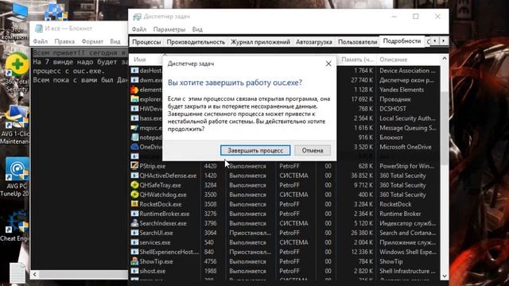Click Диспетчер задач title bar icon
Image resolution: width=509 pixels, height=286 pixels.
tap(137, 17)
